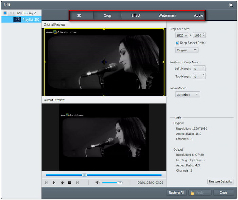Open the Watermark tab
This screenshot has width=238, height=200.
coord(167,15)
